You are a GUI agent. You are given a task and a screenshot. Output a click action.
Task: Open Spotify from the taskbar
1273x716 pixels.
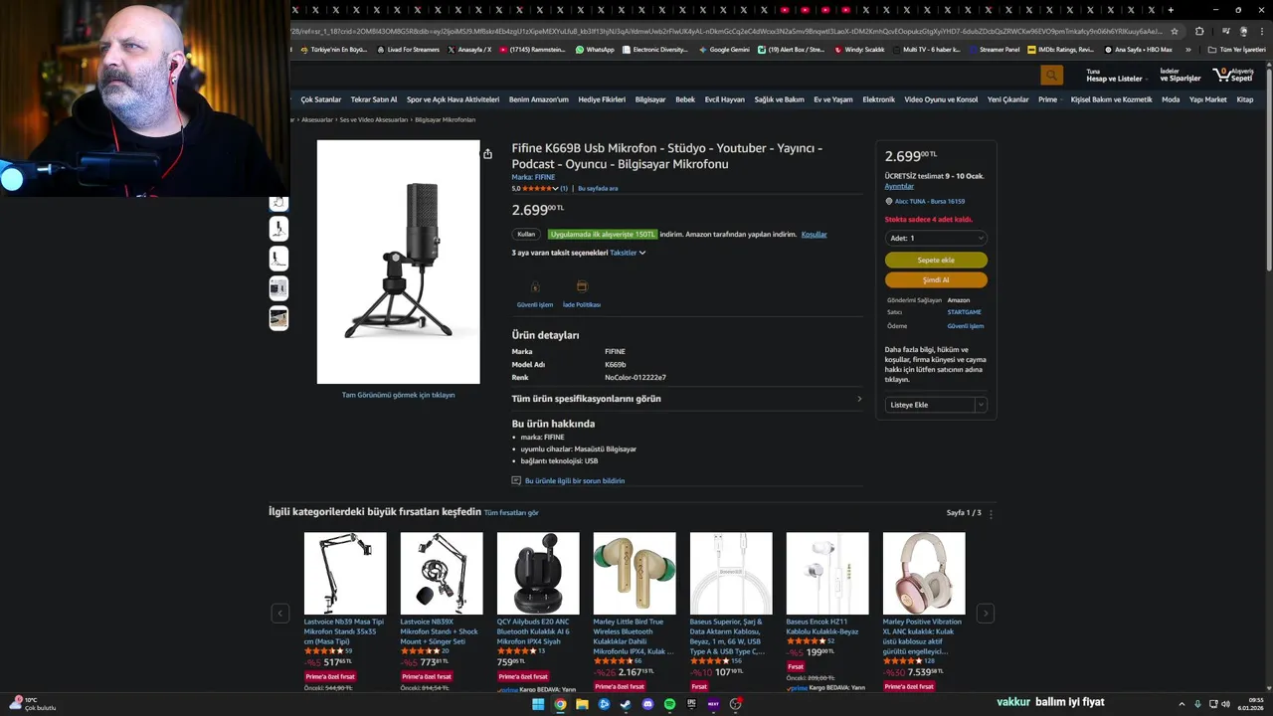[x=669, y=704]
